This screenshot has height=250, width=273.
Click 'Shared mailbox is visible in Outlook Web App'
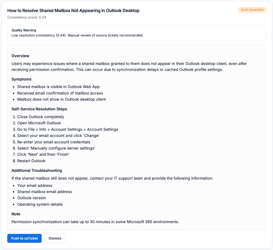pos(58,87)
